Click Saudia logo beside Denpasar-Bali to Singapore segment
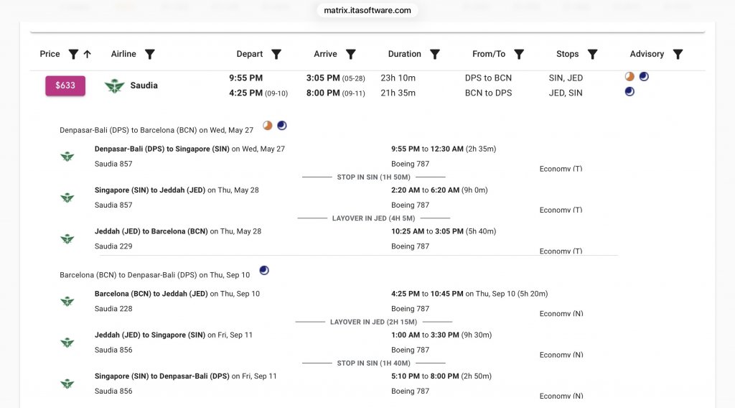This screenshot has height=408, width=735. point(67,157)
